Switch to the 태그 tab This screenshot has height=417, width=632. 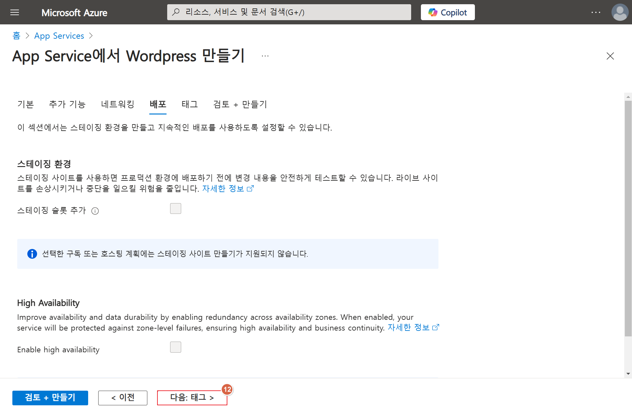click(190, 104)
